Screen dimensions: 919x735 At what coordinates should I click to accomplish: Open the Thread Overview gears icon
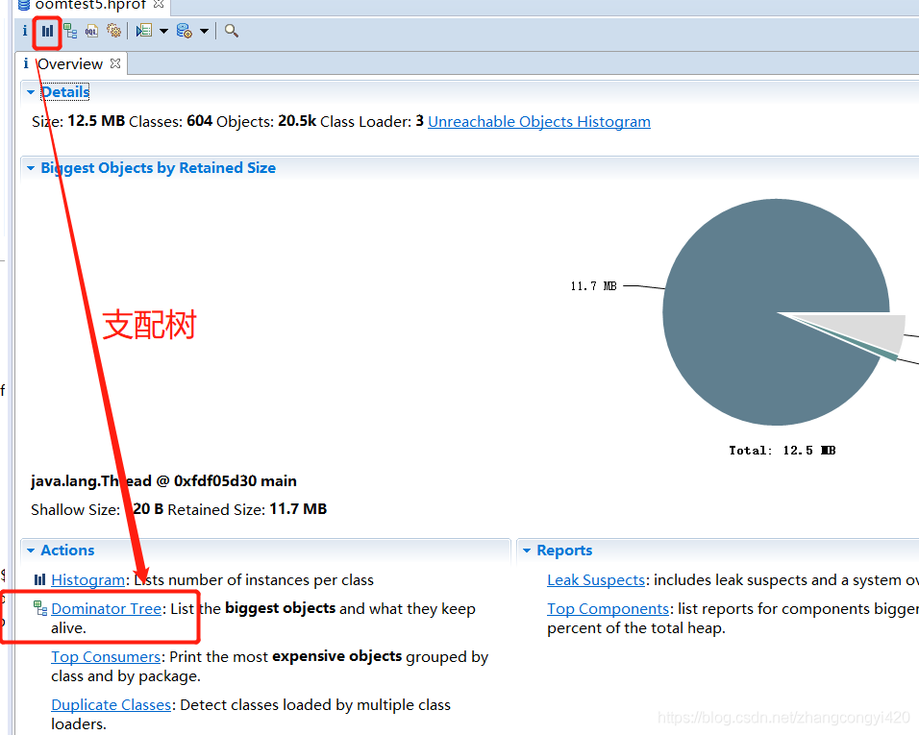coord(113,31)
